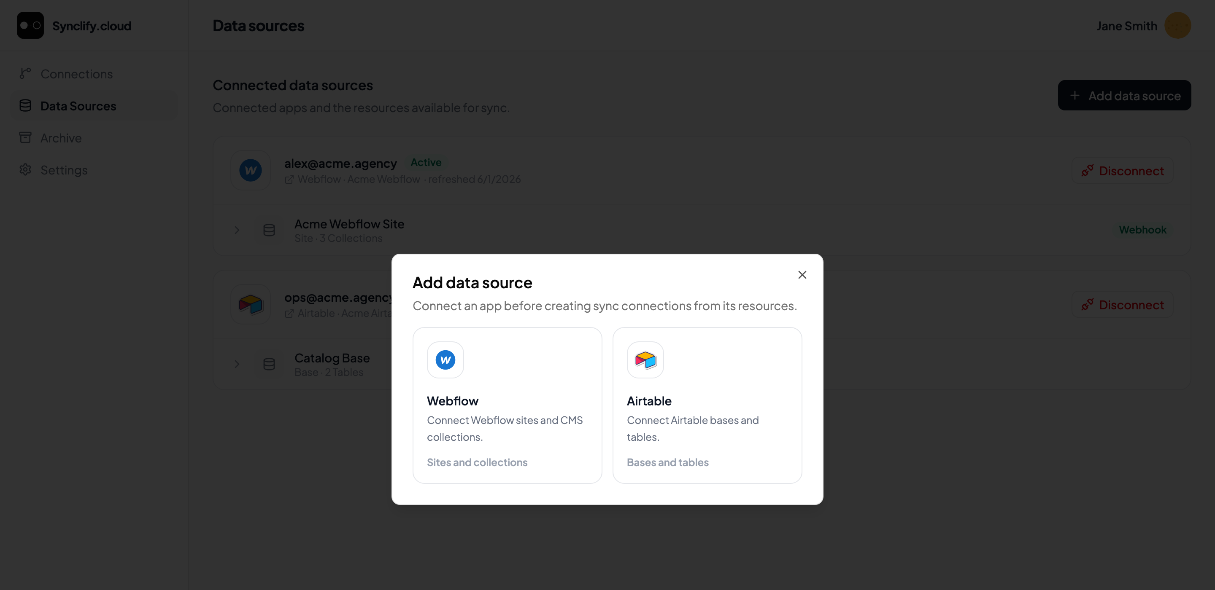Click the Archive box icon

(25, 138)
